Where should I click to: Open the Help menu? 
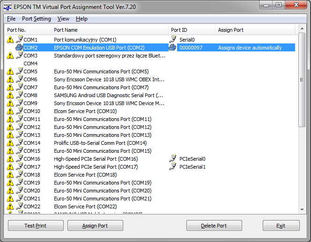(81, 19)
